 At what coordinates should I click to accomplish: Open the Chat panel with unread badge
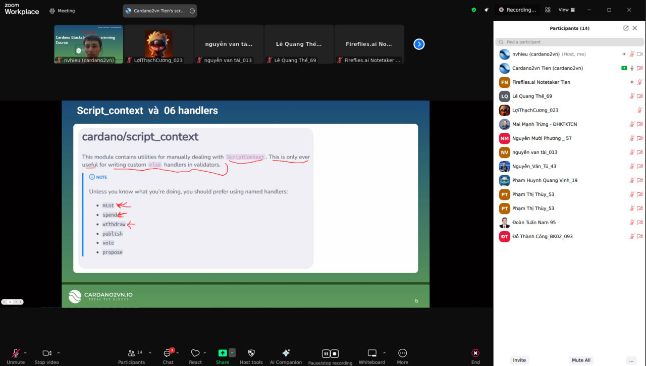point(168,355)
